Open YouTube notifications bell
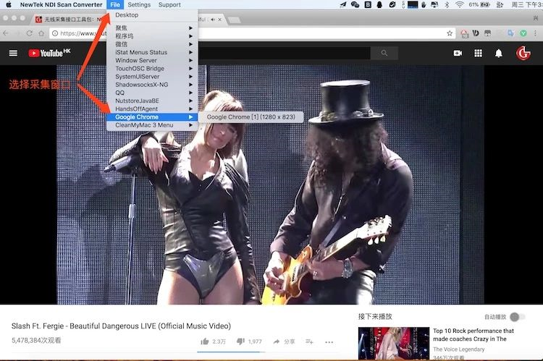543x361 pixels. pos(498,53)
